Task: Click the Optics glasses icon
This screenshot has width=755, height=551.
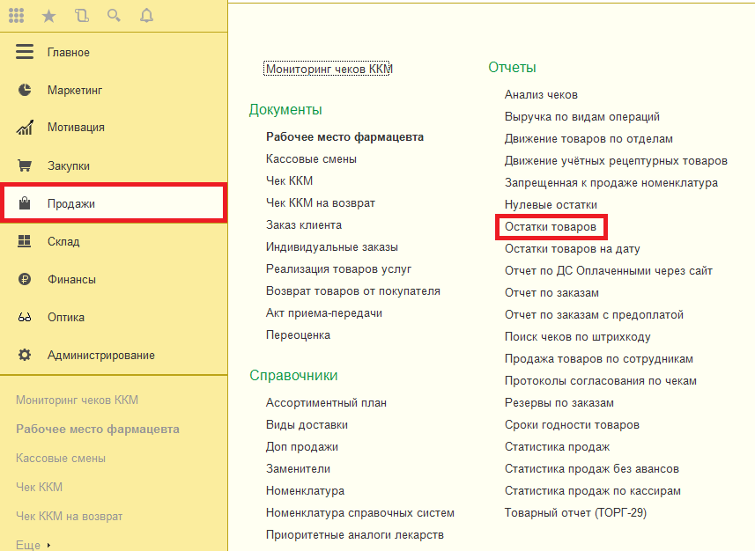Action: pyautogui.click(x=25, y=318)
